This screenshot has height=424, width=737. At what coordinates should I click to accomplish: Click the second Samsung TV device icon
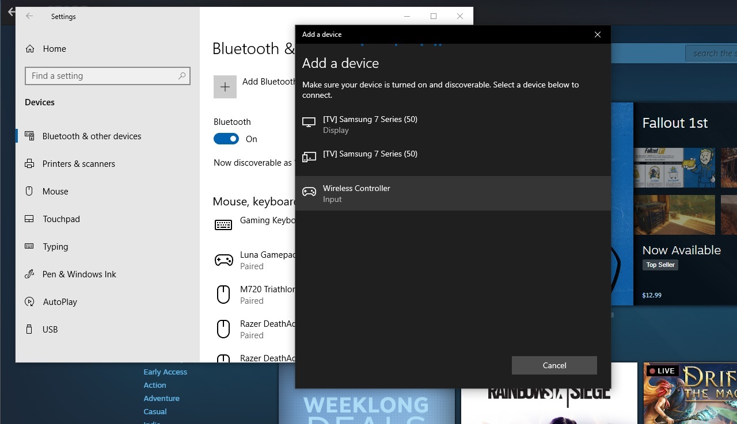coord(309,157)
